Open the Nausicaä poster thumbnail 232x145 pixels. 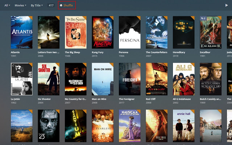coord(130,126)
